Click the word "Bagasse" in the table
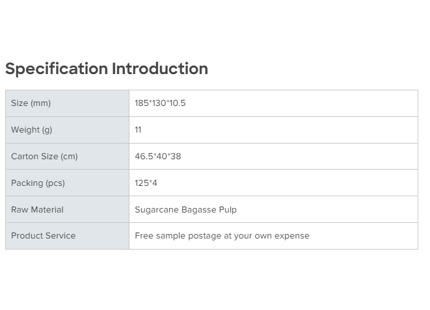This screenshot has width=430, height=310. pos(198,210)
